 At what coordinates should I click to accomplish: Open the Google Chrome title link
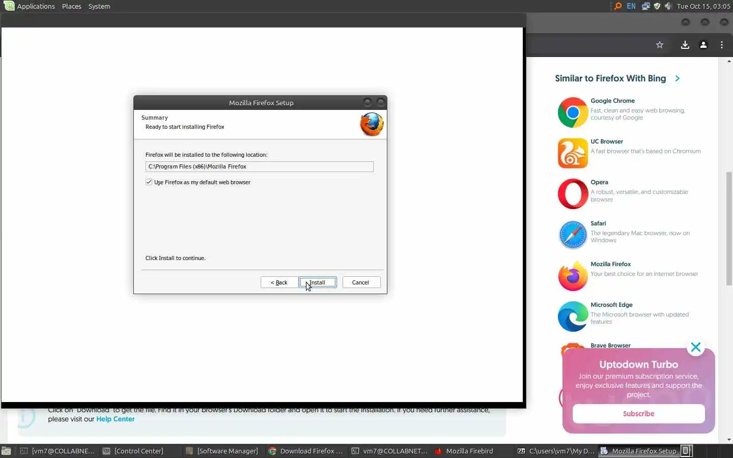click(x=612, y=101)
